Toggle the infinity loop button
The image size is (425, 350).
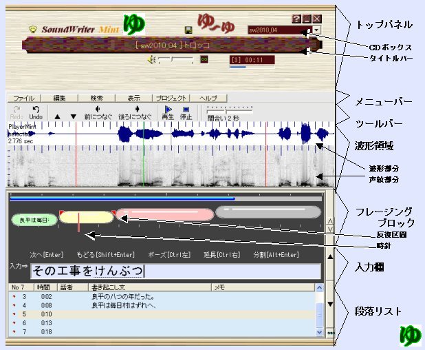tap(204, 60)
